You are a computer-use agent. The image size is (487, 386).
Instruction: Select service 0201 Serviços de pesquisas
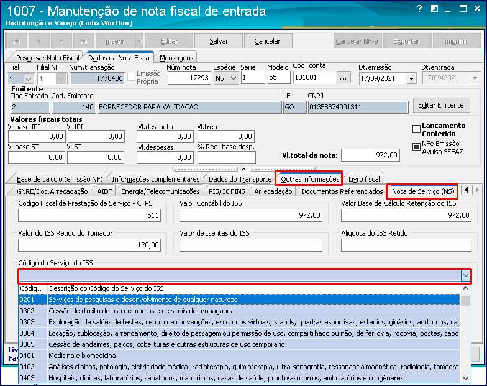pyautogui.click(x=239, y=300)
